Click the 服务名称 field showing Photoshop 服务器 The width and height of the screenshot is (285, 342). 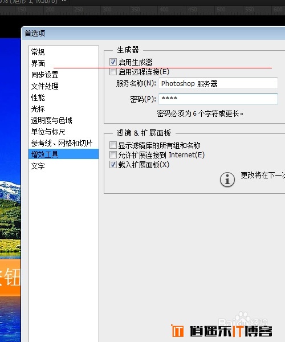pos(218,83)
